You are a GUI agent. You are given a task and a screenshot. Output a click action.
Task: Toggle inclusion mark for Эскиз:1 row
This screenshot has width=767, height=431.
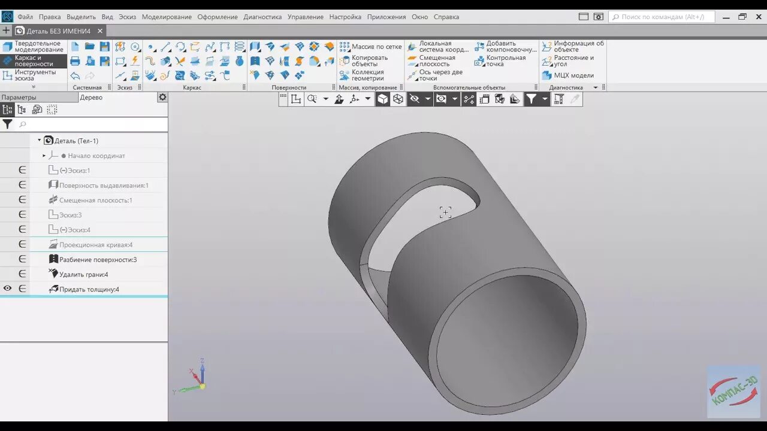(x=22, y=170)
